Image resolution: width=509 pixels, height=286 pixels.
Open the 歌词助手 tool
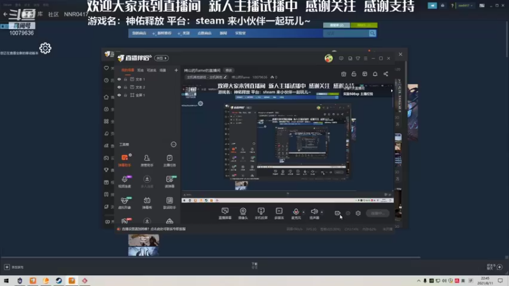pyautogui.click(x=169, y=203)
